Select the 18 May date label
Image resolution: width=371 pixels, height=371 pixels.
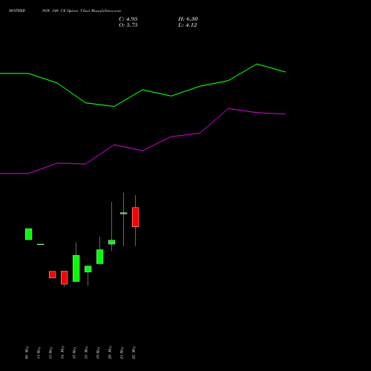click(x=86, y=352)
